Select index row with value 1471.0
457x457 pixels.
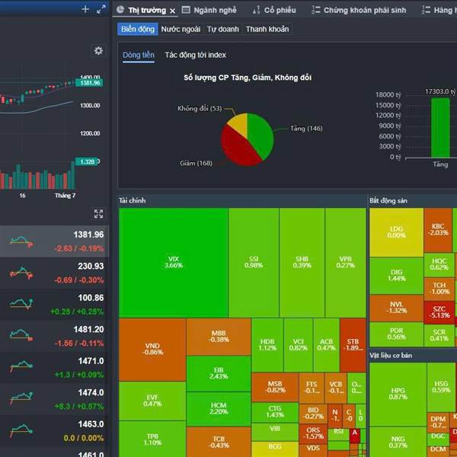[x=55, y=368]
